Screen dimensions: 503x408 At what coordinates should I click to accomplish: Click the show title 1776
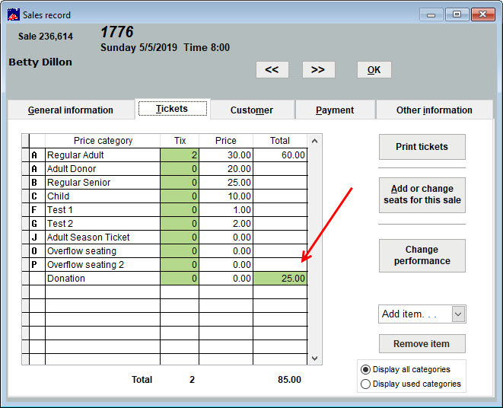tap(116, 32)
